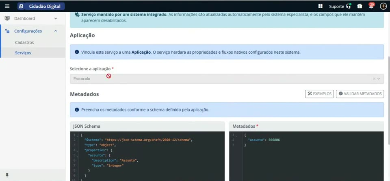Click the VALIDAR METADADOS button
Screen dimensions: 390x181
(x=360, y=94)
